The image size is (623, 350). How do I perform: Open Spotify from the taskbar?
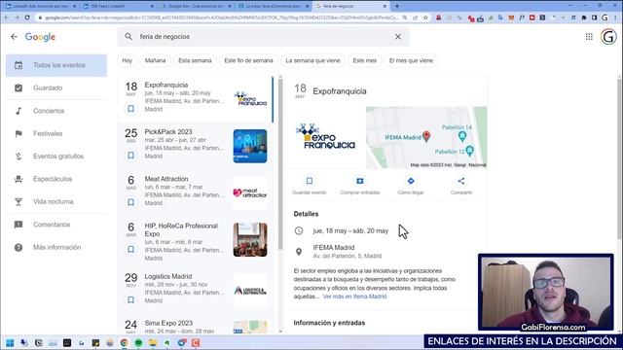(x=138, y=343)
